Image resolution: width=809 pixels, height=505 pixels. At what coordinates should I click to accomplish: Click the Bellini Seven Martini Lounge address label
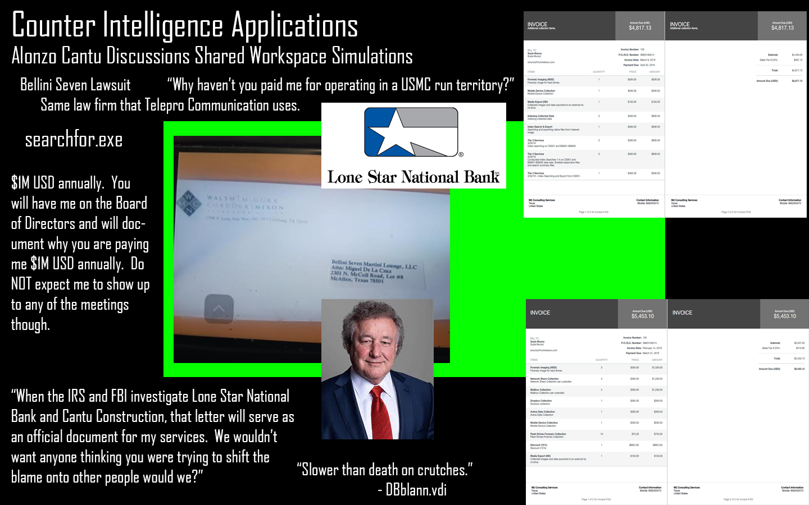(374, 271)
